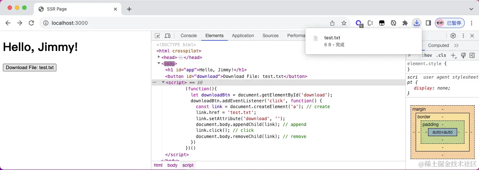Open the Chrome three-dot menu
This screenshot has height=170, width=479.
click(472, 23)
